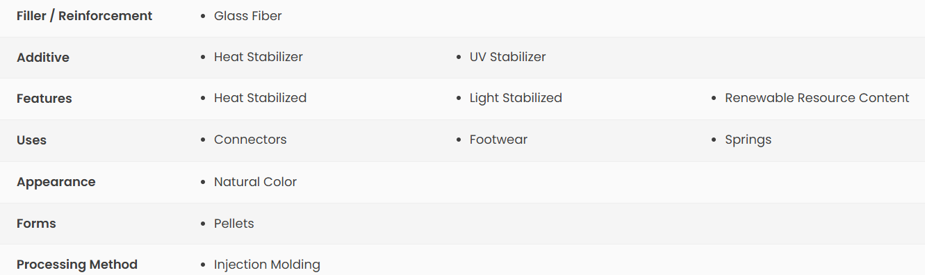This screenshot has height=275, width=925.
Task: Select the Natural Color appearance
Action: pos(255,182)
